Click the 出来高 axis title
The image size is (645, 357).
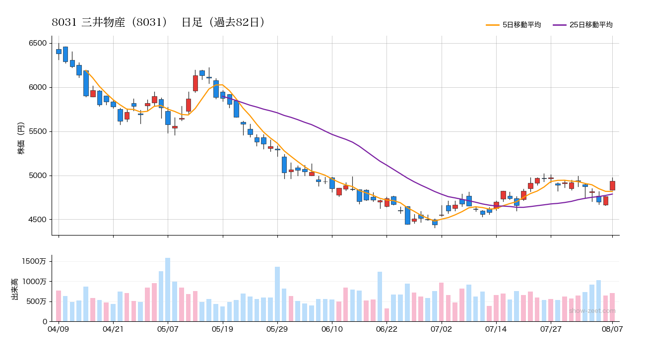15,289
